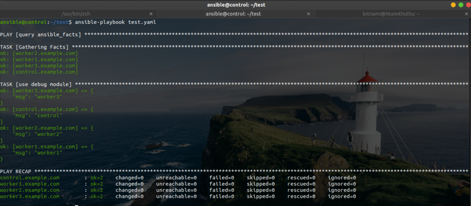
Task: Click the 'TASK [Gathering Facts]' heading
Action: click(34, 47)
